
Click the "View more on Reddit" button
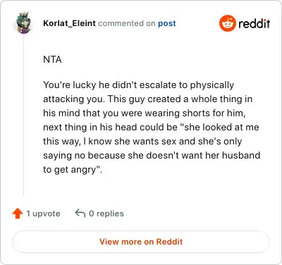point(141,242)
